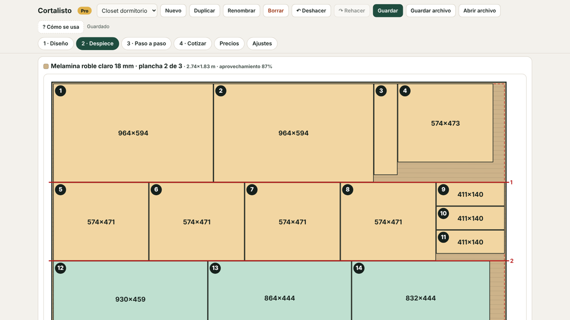
Task: Click the 574×473 piece label
Action: click(445, 124)
